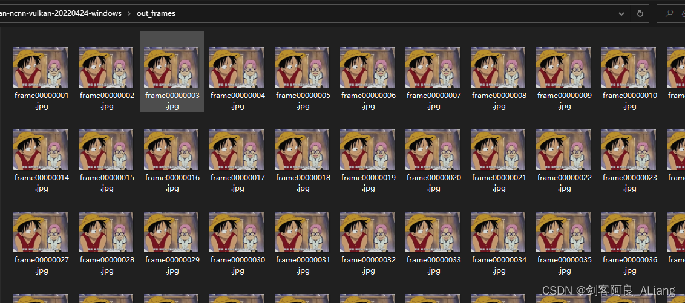Select frame00000006.jpg thumbnail

367,68
